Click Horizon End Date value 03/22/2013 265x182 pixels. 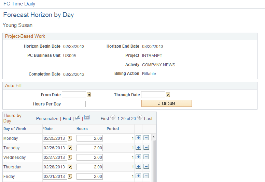click(x=153, y=47)
